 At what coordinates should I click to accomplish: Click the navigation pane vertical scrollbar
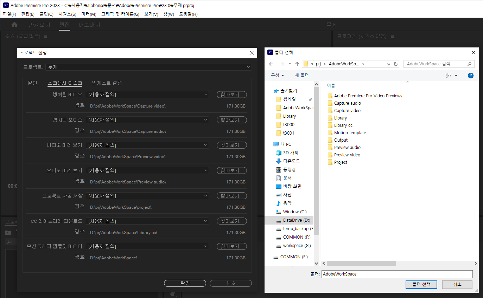[x=316, y=161]
